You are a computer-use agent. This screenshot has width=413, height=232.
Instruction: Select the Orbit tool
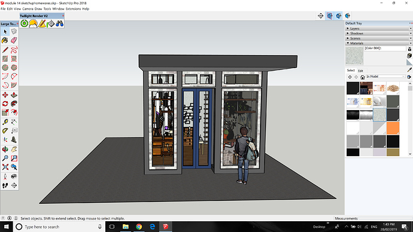tap(5, 149)
